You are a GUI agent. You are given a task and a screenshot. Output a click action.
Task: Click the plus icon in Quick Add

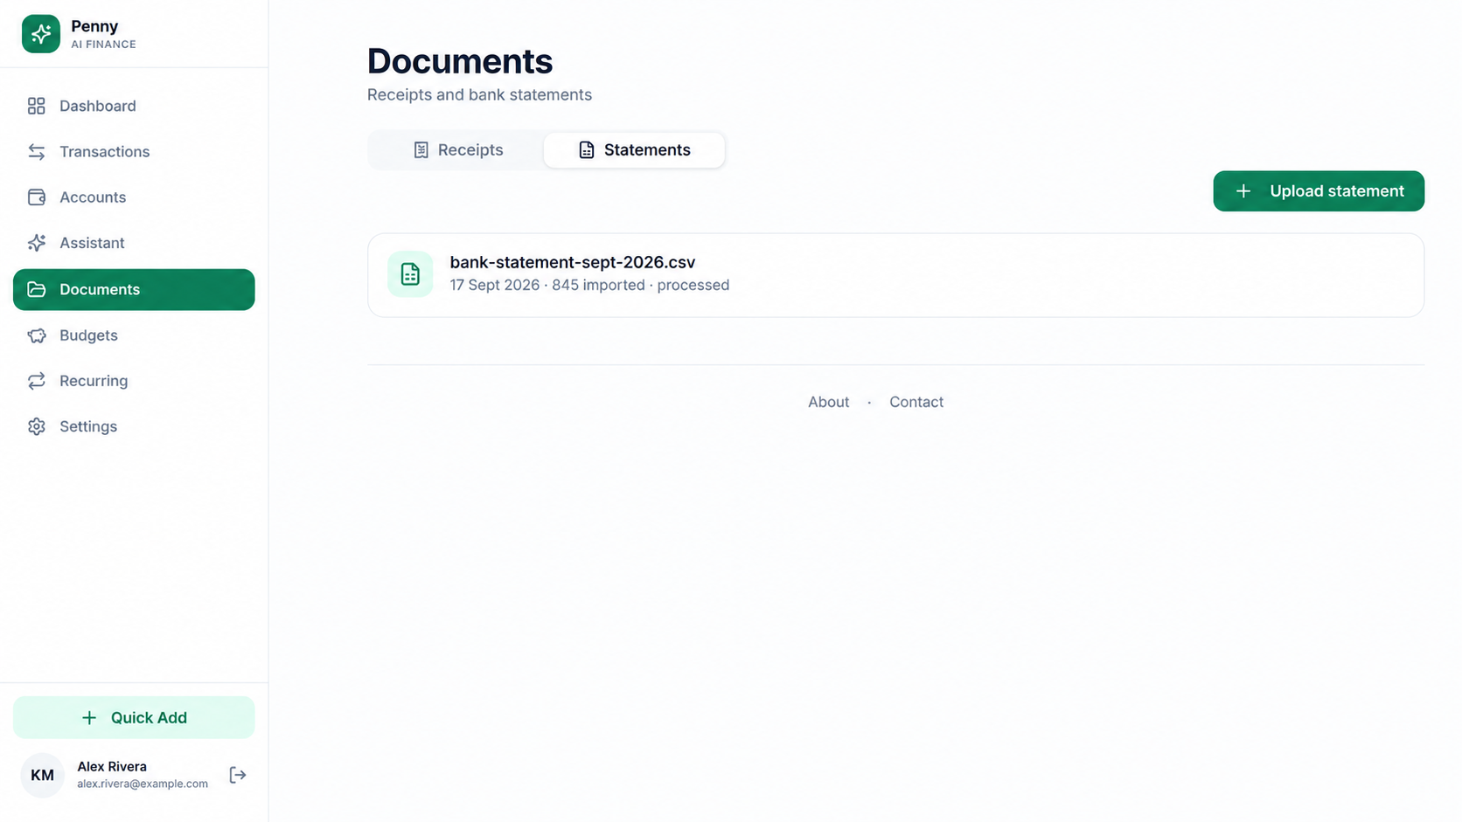coord(89,718)
